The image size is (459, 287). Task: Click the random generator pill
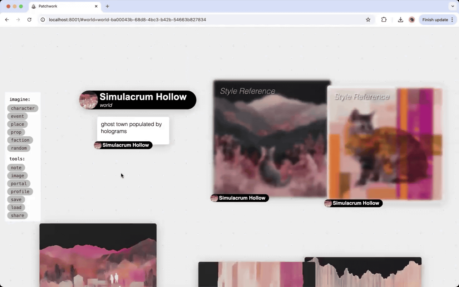point(19,148)
